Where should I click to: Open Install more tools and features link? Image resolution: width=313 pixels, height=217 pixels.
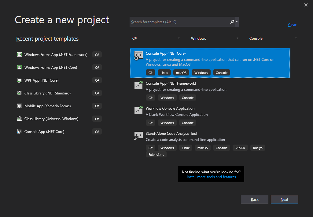tap(211, 177)
